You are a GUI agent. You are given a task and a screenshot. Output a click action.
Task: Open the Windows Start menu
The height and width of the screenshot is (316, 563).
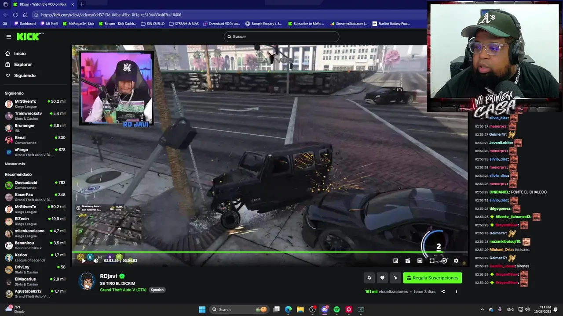(x=202, y=309)
